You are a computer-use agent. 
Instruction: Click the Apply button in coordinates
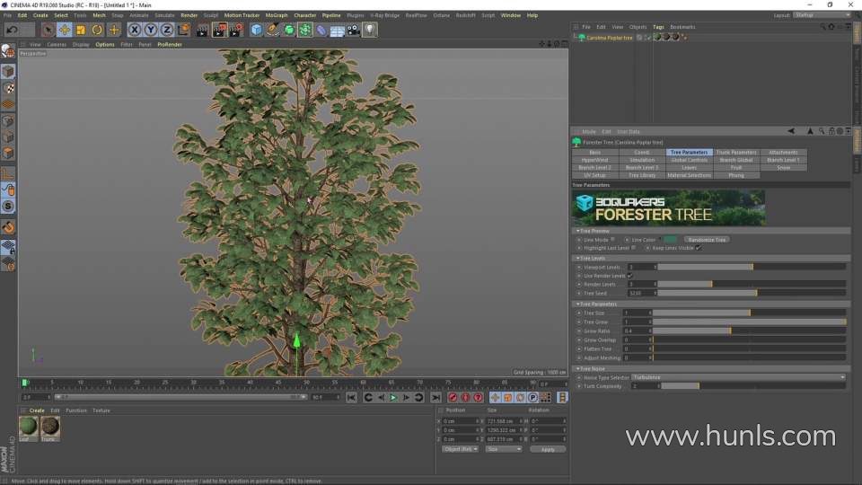547,449
